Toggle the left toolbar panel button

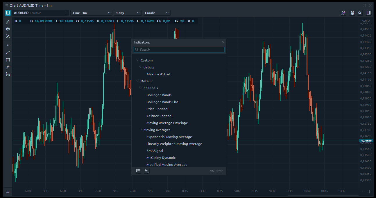point(8,13)
